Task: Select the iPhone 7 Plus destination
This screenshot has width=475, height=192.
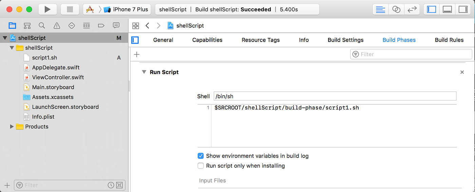Action: 131,9
